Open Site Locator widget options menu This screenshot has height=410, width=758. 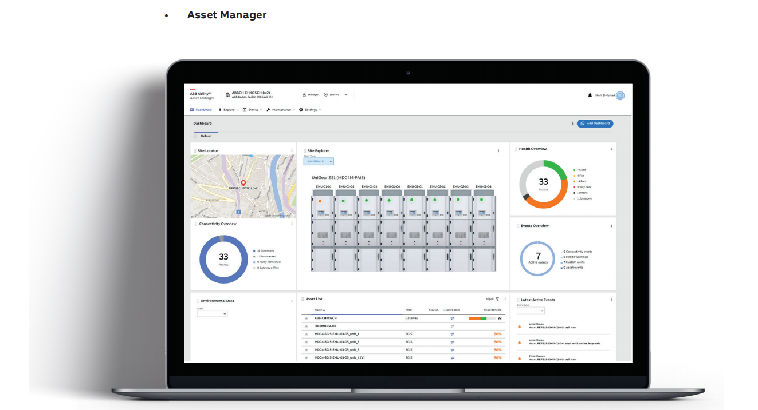coord(292,151)
